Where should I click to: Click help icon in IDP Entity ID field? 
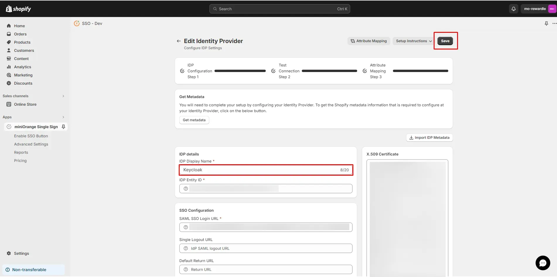pos(186,189)
